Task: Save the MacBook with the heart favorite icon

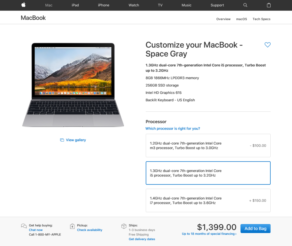Action: 267,45
